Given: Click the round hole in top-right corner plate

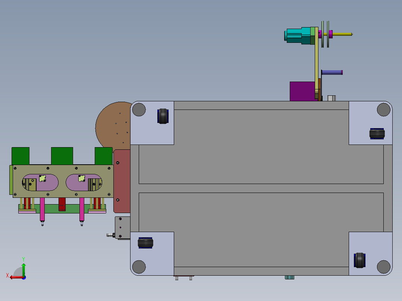Looking at the screenshot, I should click(383, 110).
